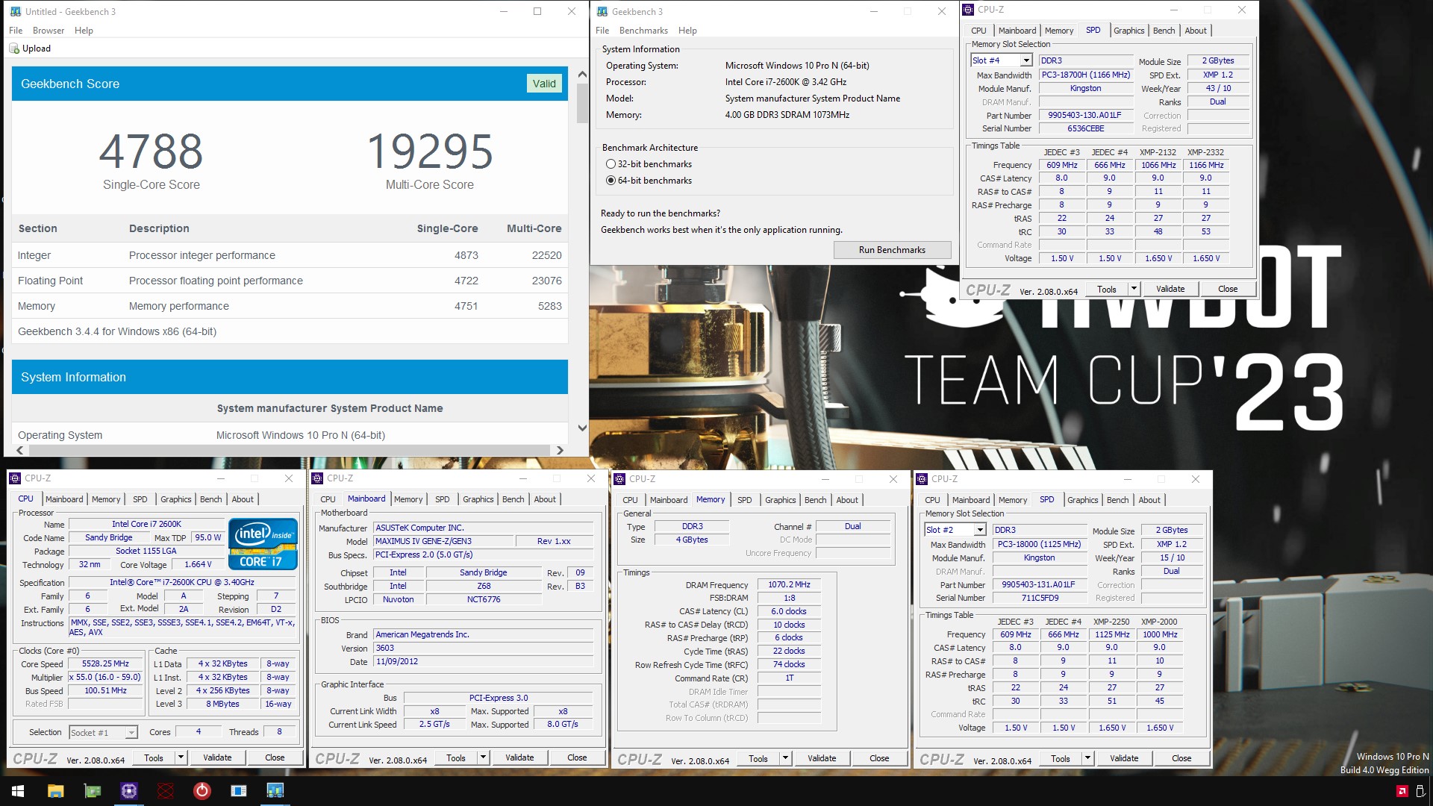This screenshot has width=1433, height=806.
Task: Open Help menu in Geekbench 3 launcher window
Action: 687,31
